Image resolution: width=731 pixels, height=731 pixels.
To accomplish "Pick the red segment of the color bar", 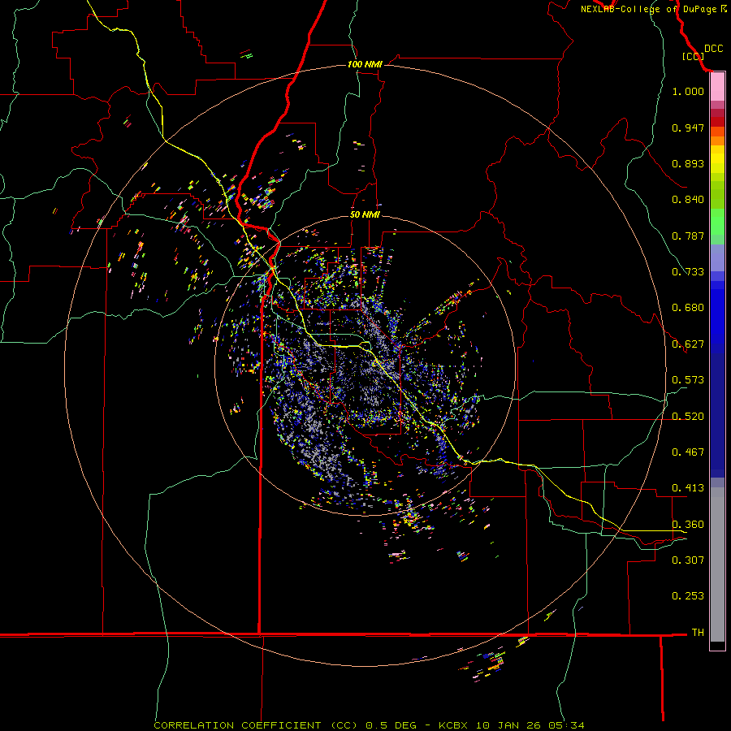I will tap(717, 122).
